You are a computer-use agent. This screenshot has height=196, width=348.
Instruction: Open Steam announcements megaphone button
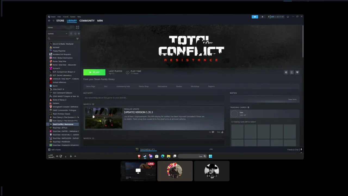tap(255, 17)
